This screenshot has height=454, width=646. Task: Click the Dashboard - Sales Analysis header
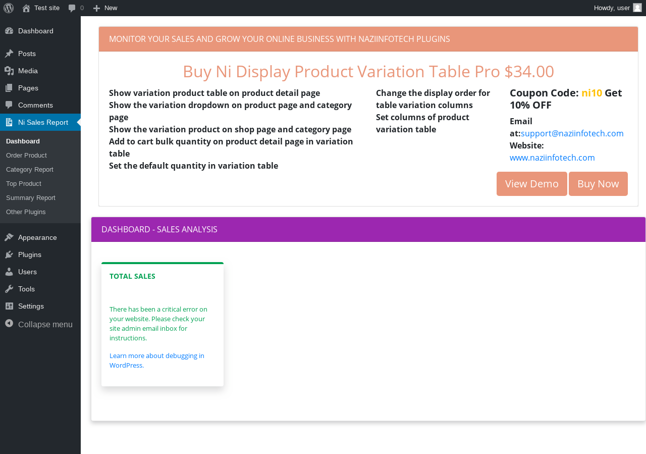click(x=368, y=230)
